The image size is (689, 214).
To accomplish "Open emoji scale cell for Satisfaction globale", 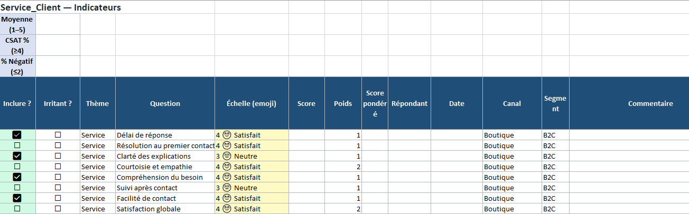I will click(252, 209).
